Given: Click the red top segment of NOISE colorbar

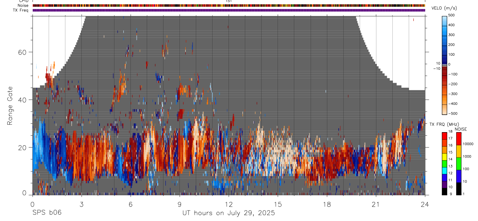Looking at the screenshot, I should (459, 139).
